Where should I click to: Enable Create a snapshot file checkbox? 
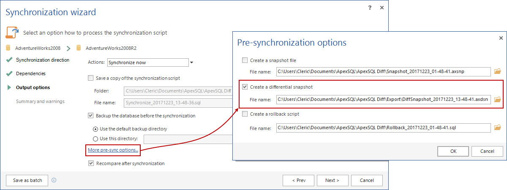245,60
